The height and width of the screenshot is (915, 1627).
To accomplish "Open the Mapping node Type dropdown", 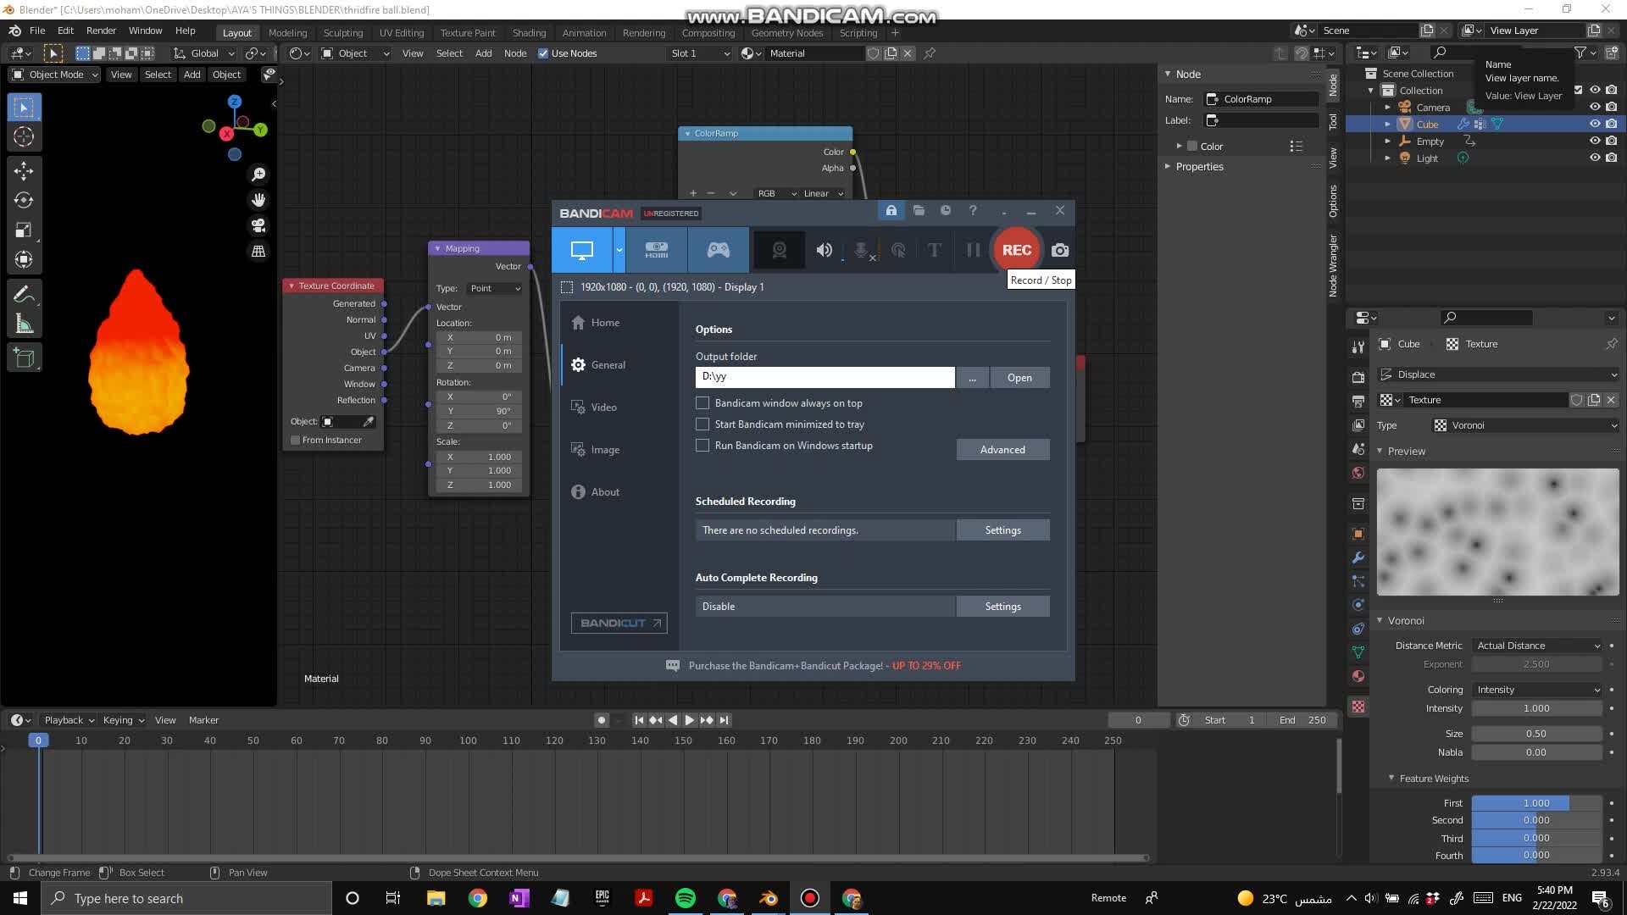I will tap(494, 288).
